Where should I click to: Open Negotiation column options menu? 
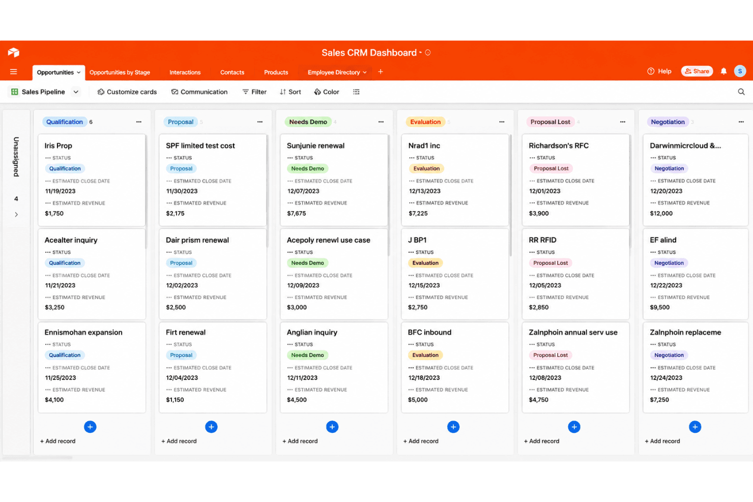pos(741,122)
